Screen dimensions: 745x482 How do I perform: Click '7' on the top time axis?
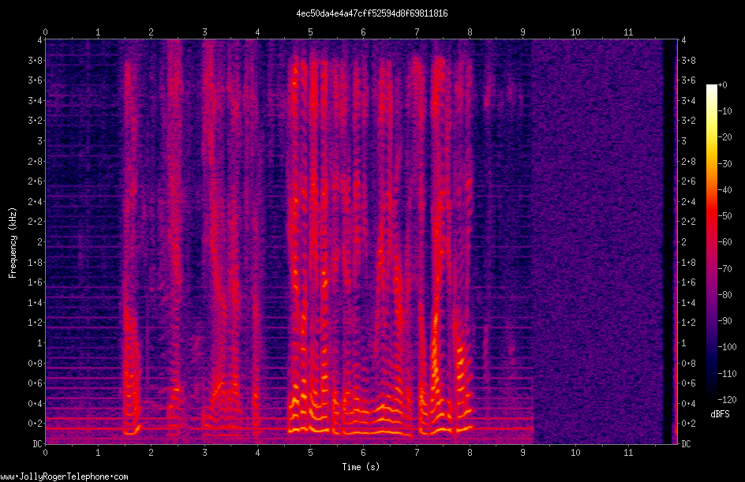pyautogui.click(x=417, y=32)
